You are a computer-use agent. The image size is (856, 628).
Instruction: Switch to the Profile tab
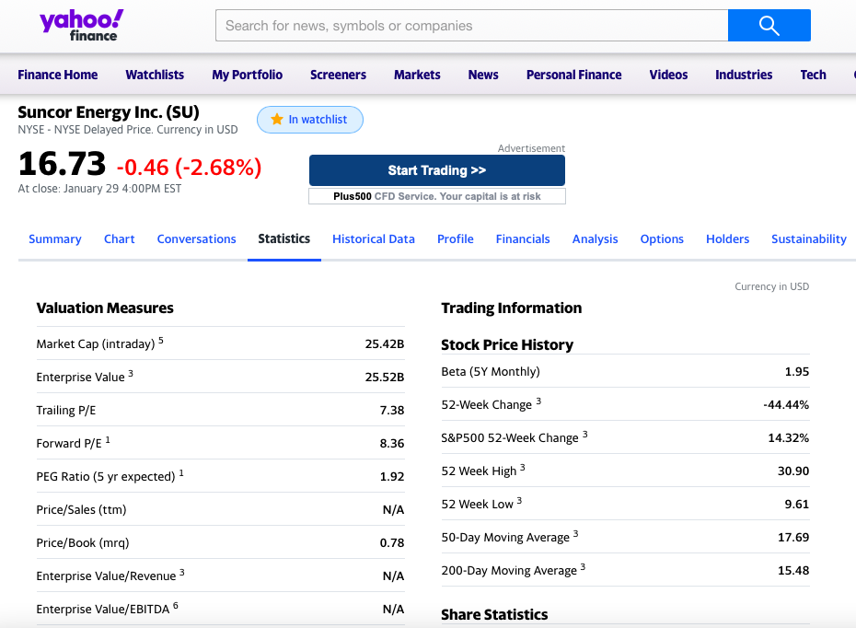click(456, 239)
